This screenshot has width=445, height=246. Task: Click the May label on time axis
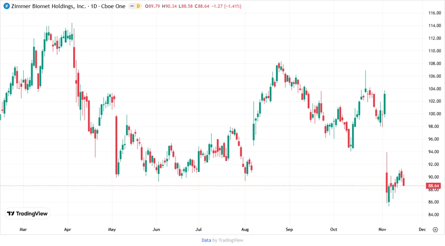(x=112, y=229)
